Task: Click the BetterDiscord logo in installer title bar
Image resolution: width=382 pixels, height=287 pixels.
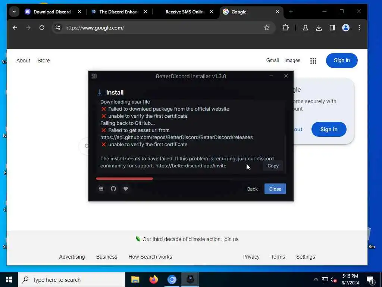Action: tap(94, 76)
